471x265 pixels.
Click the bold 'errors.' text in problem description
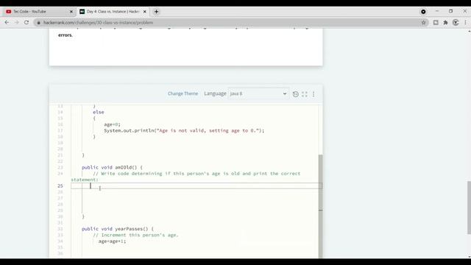coord(65,35)
